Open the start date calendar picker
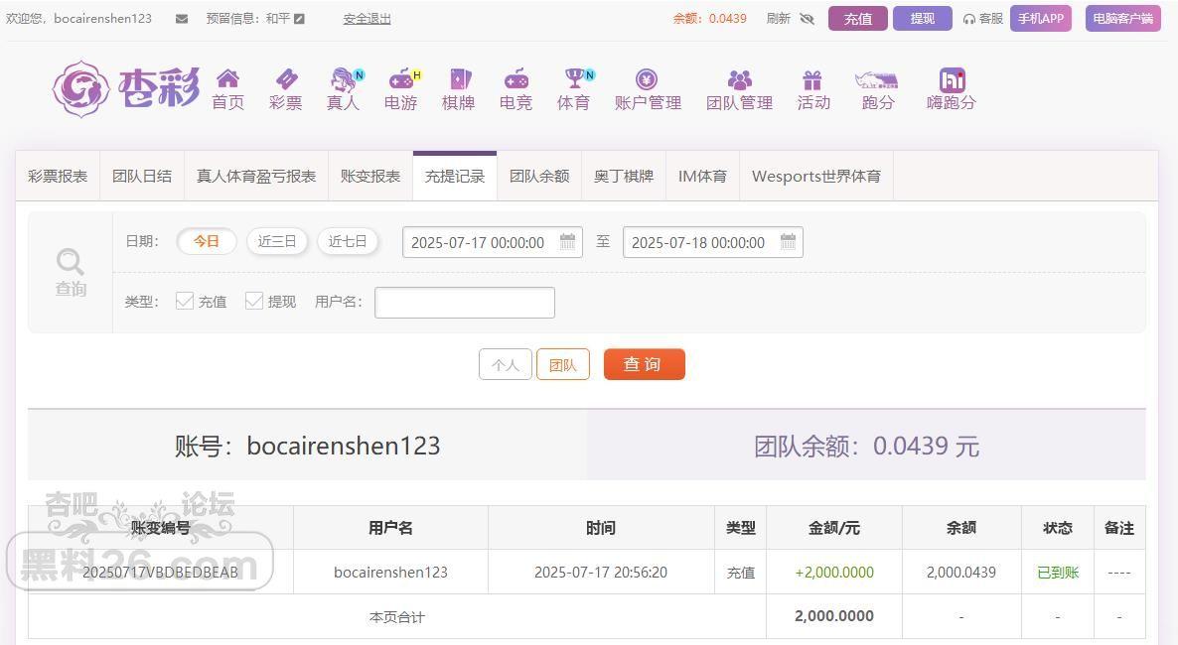Viewport: 1178px width, 645px height. (x=568, y=242)
